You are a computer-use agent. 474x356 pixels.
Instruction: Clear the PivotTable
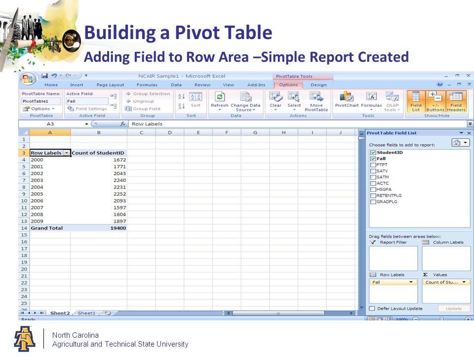point(276,101)
